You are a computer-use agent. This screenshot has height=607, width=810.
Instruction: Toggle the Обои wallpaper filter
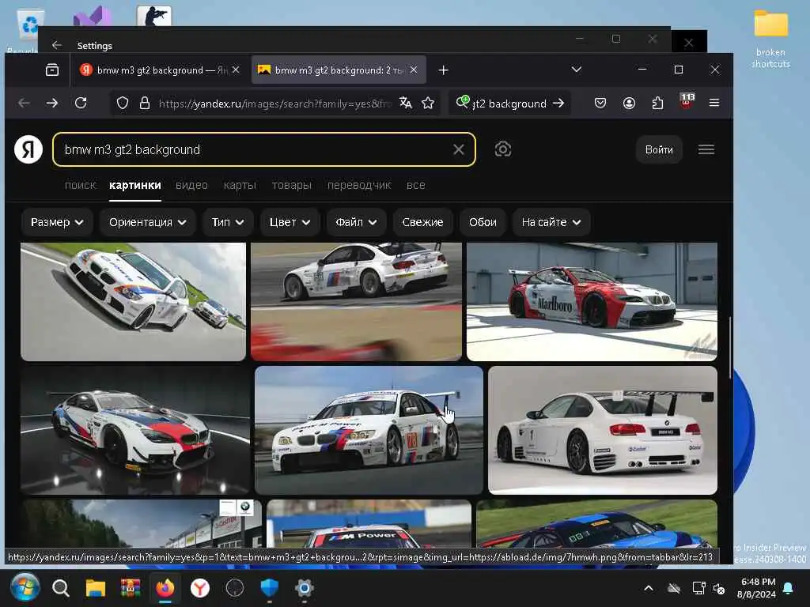point(483,222)
